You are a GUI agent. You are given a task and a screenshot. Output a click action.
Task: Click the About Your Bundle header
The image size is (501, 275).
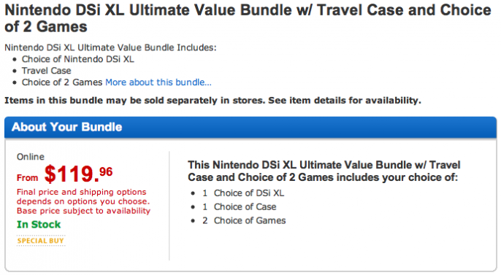[66, 127]
